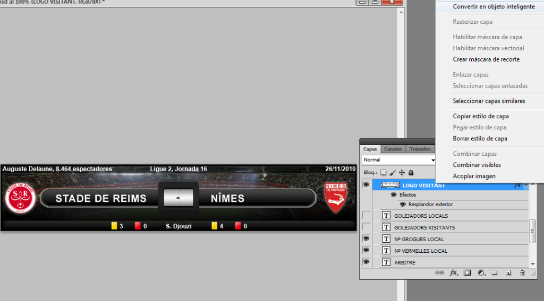Screen dimensions: 544x301
Task: Click the Habilitar máscara vectorial entry
Action: 488,48
